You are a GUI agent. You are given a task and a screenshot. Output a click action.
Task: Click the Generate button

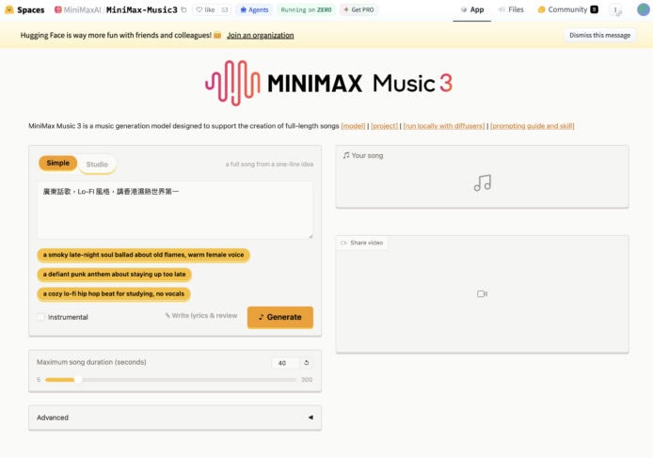click(x=280, y=317)
